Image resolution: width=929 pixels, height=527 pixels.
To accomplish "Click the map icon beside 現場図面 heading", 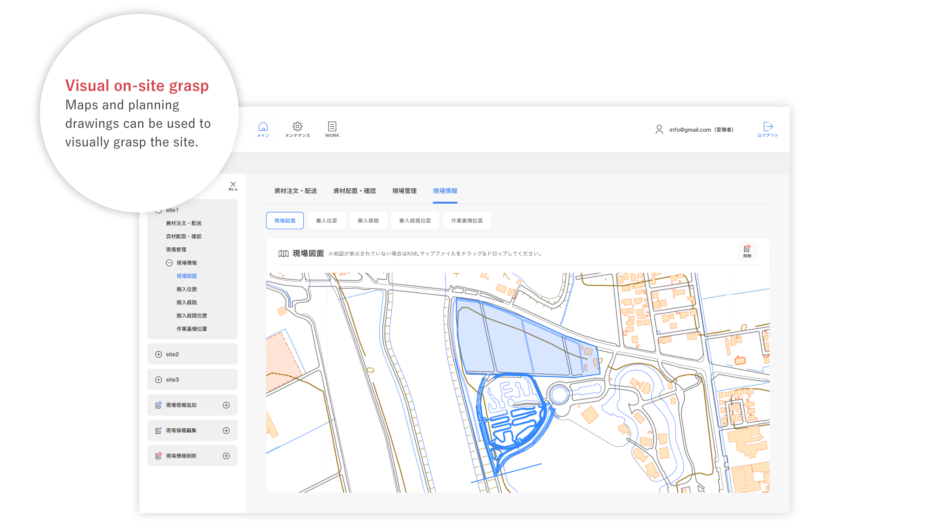I will pyautogui.click(x=283, y=254).
